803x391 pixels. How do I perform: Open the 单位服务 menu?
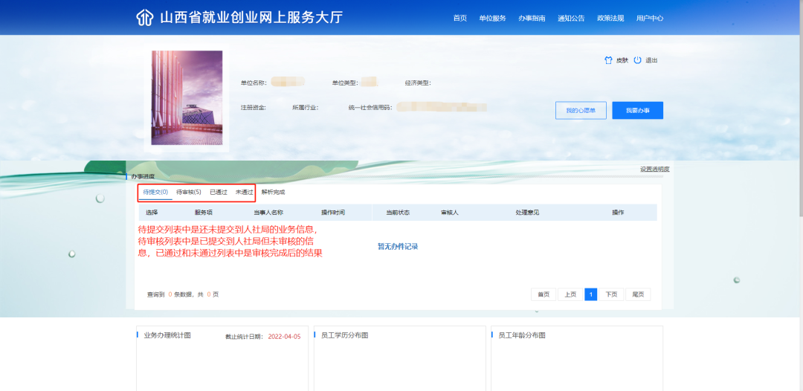tap(492, 19)
